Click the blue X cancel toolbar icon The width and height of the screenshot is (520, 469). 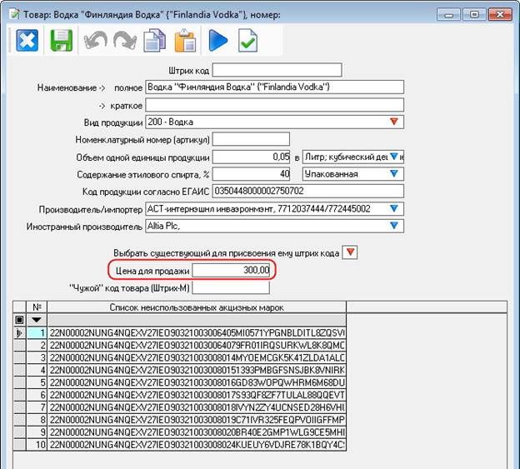tap(27, 41)
